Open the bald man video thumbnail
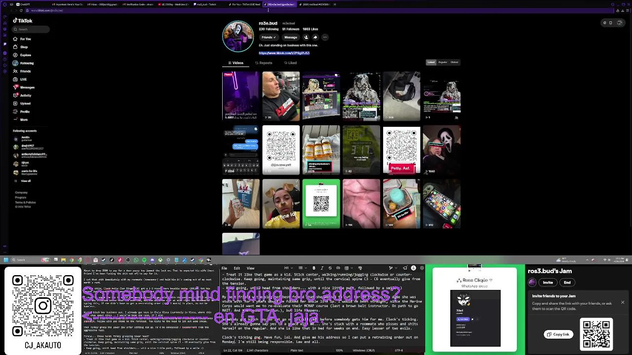632x355 pixels. tap(281, 96)
